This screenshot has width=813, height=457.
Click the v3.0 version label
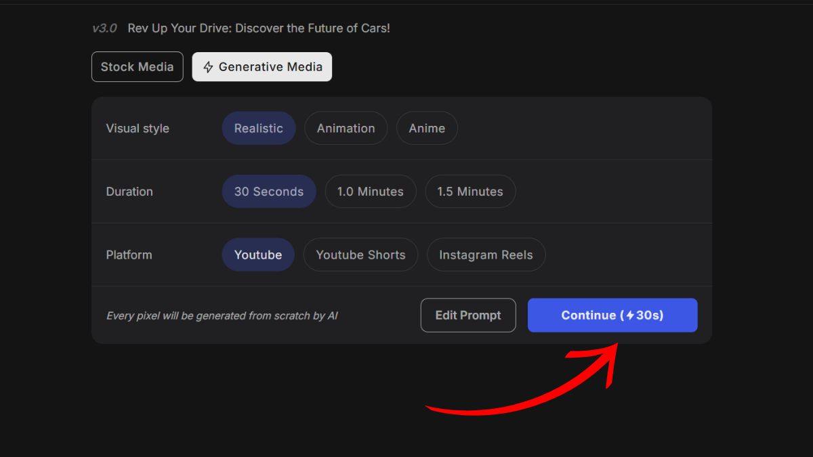(x=104, y=28)
